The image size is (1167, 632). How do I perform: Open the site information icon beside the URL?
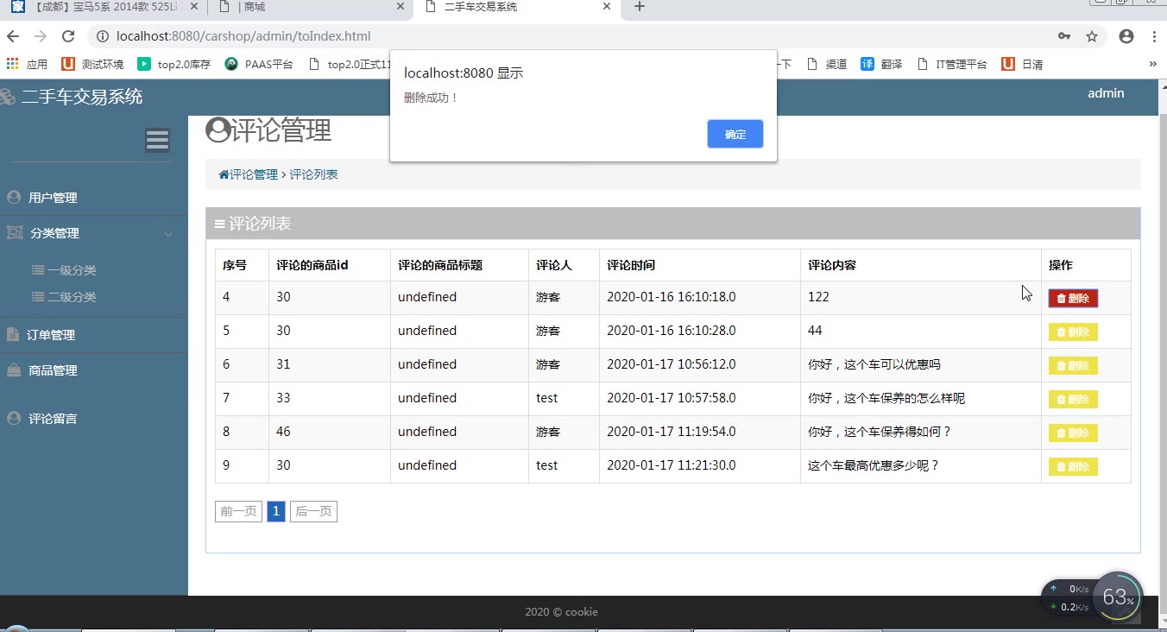pyautogui.click(x=102, y=36)
